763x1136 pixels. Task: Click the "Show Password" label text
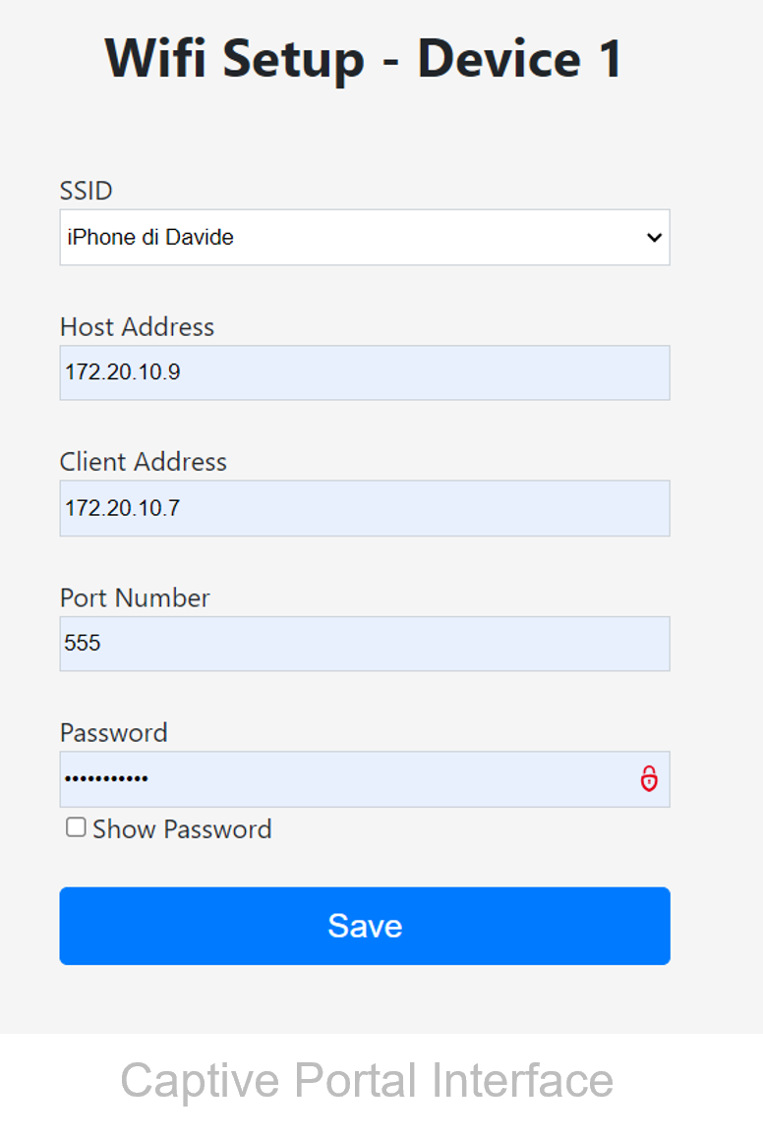182,829
